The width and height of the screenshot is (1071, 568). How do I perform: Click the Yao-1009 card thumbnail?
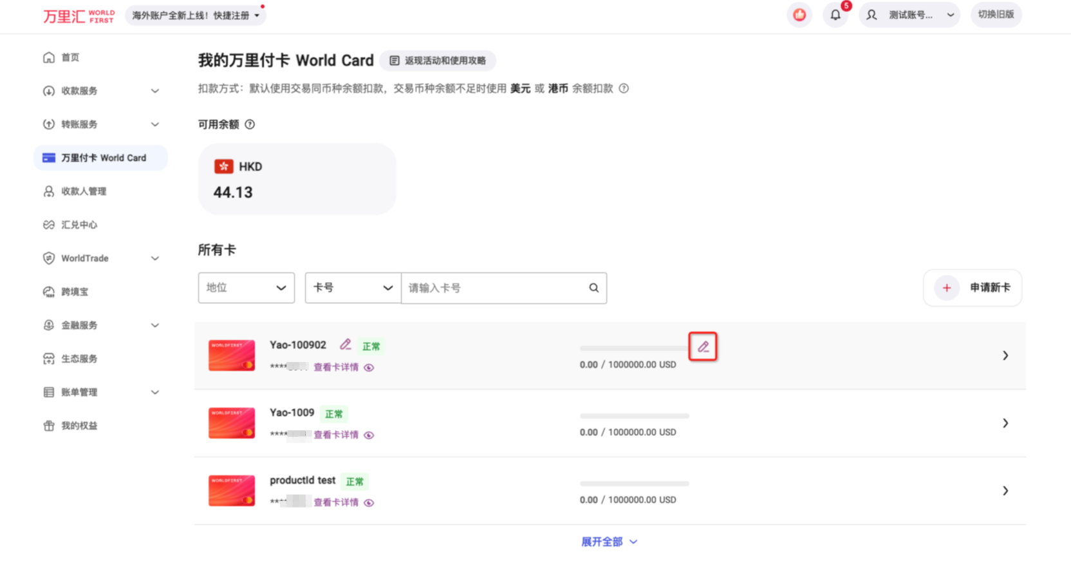[x=232, y=423]
